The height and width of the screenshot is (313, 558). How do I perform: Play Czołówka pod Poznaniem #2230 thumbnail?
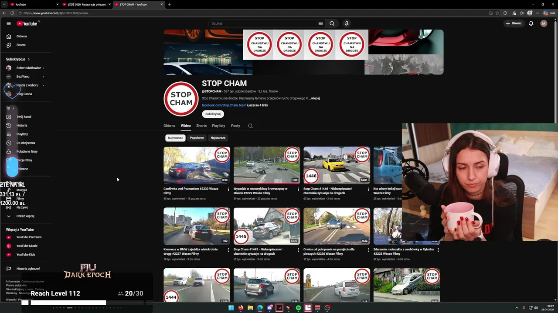click(197, 165)
